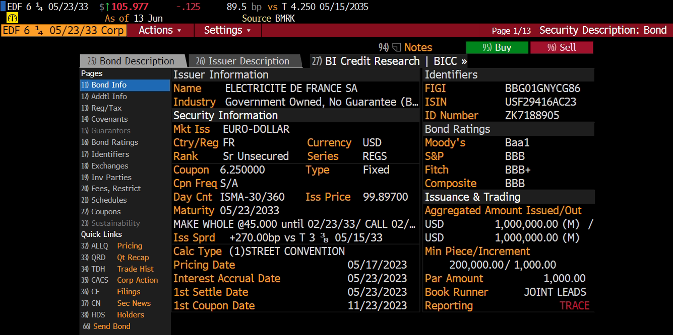
Task: Click the EDF 6 ¼ 05/23/33 Corp security field
Action: click(64, 30)
